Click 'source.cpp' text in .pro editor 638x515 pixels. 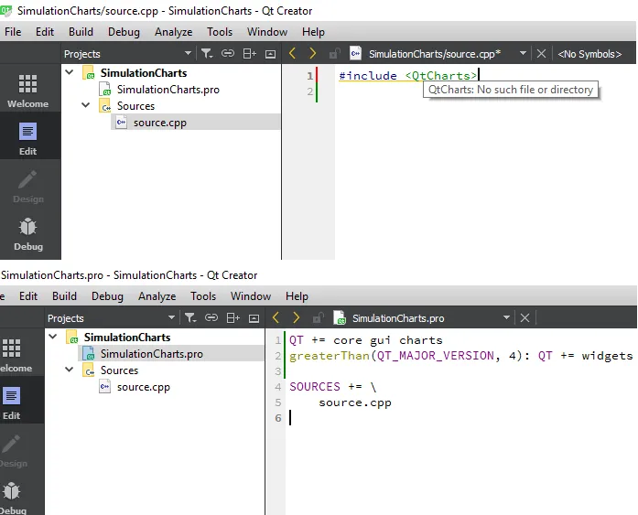[x=355, y=402]
